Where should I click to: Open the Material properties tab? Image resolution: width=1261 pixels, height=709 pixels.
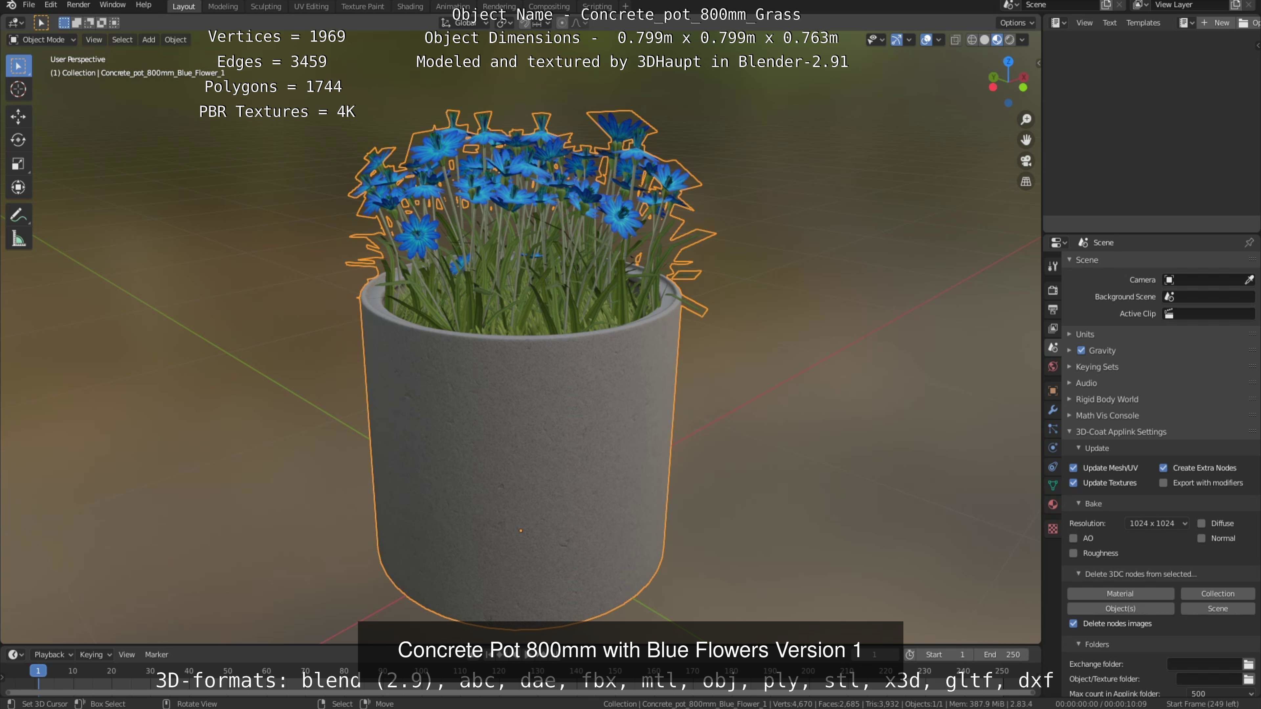point(1052,505)
